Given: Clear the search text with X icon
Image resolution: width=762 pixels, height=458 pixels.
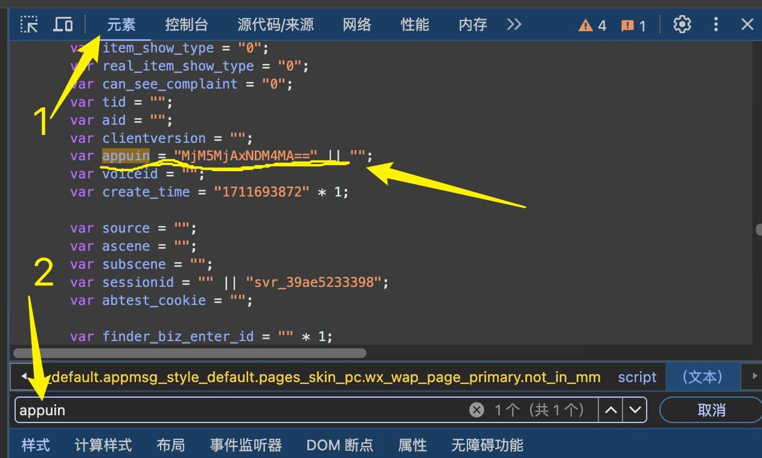Looking at the screenshot, I should click(477, 410).
